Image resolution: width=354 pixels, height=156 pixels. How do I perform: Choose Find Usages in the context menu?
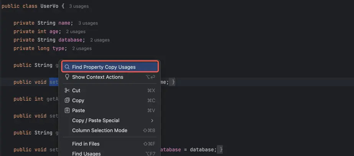click(86, 153)
